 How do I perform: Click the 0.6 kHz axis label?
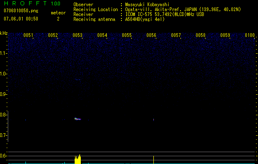tap(3, 156)
